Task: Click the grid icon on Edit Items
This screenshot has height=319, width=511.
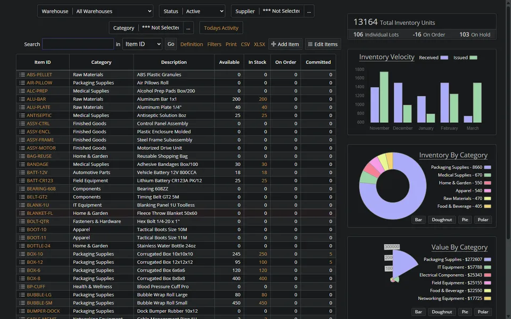Action: point(312,44)
